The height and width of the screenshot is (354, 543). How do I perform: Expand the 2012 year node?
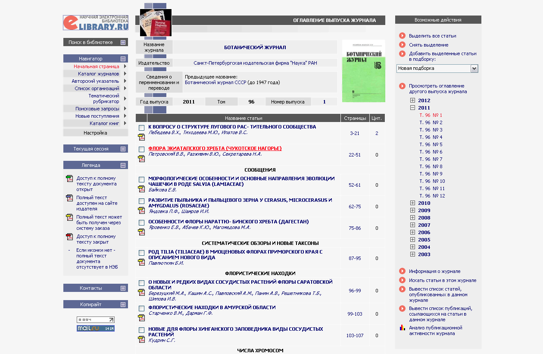tap(412, 100)
